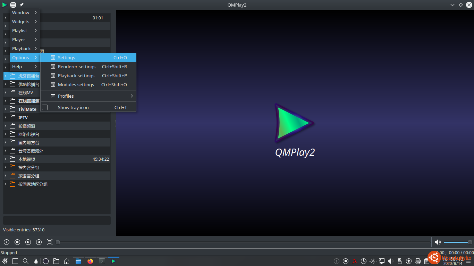Click the orange folder icon of 按国家地区分组
Viewport: 474px width, 266px height.
[12, 184]
